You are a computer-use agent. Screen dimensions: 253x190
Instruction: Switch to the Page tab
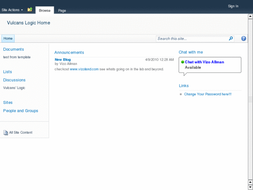[x=62, y=10]
